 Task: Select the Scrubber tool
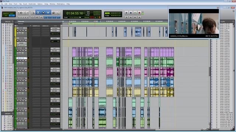pyautogui.click(x=53, y=13)
